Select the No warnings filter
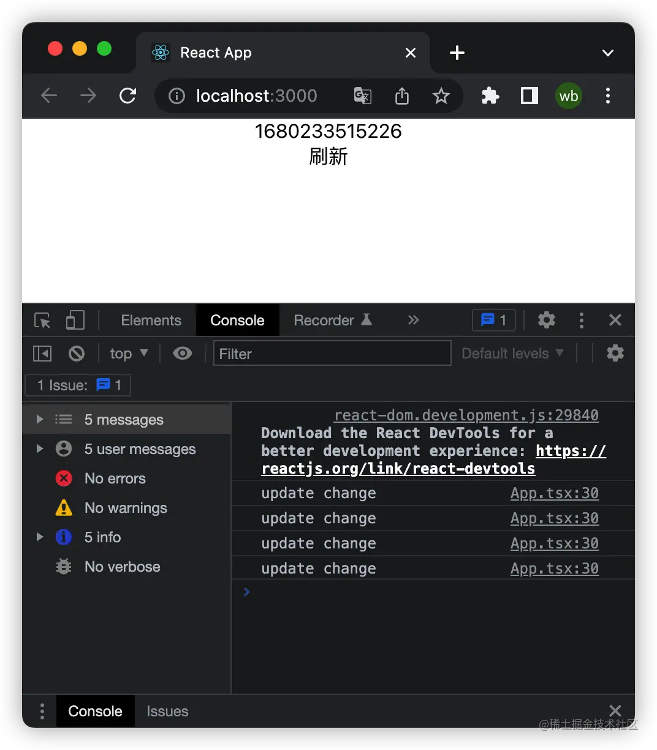This screenshot has height=750, width=657. (127, 508)
